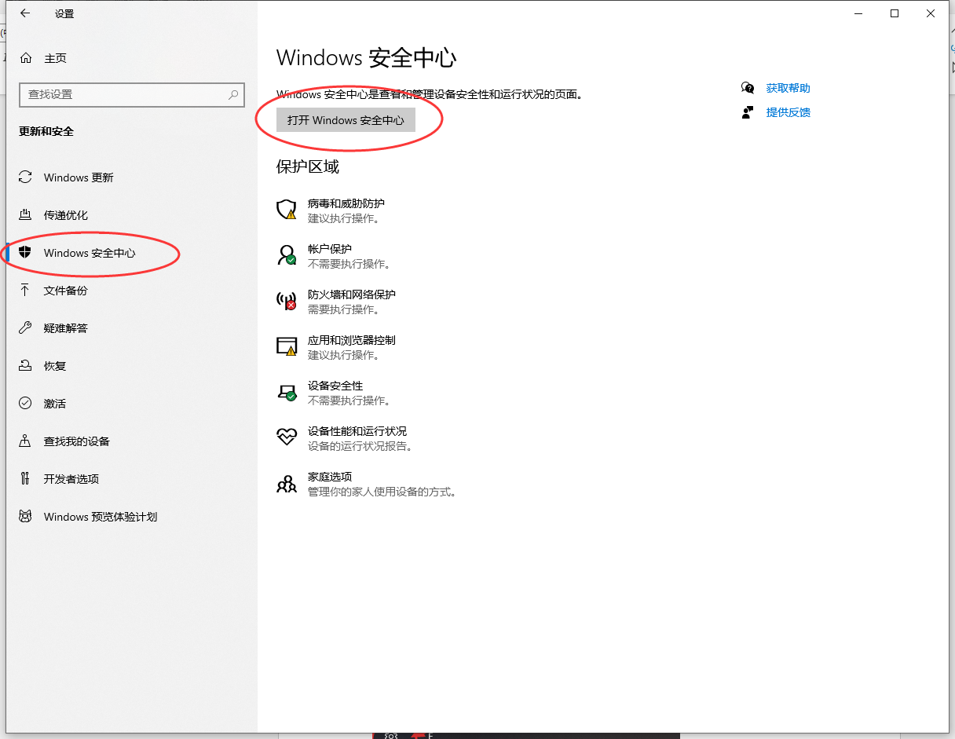This screenshot has width=955, height=739.
Task: Click the search magnifier icon in 查找设置
Action: point(233,94)
